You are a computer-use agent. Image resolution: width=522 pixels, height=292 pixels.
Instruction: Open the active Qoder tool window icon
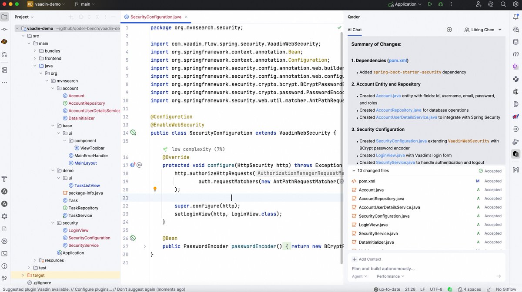click(516, 154)
